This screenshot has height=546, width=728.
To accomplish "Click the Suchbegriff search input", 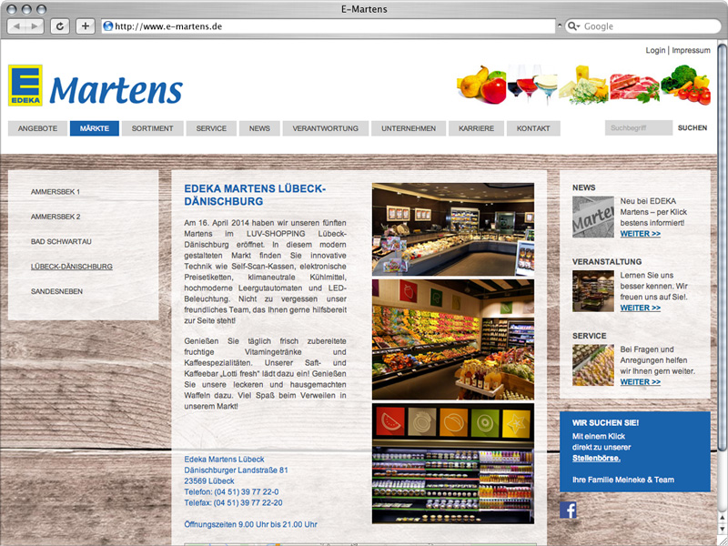I will pyautogui.click(x=639, y=127).
